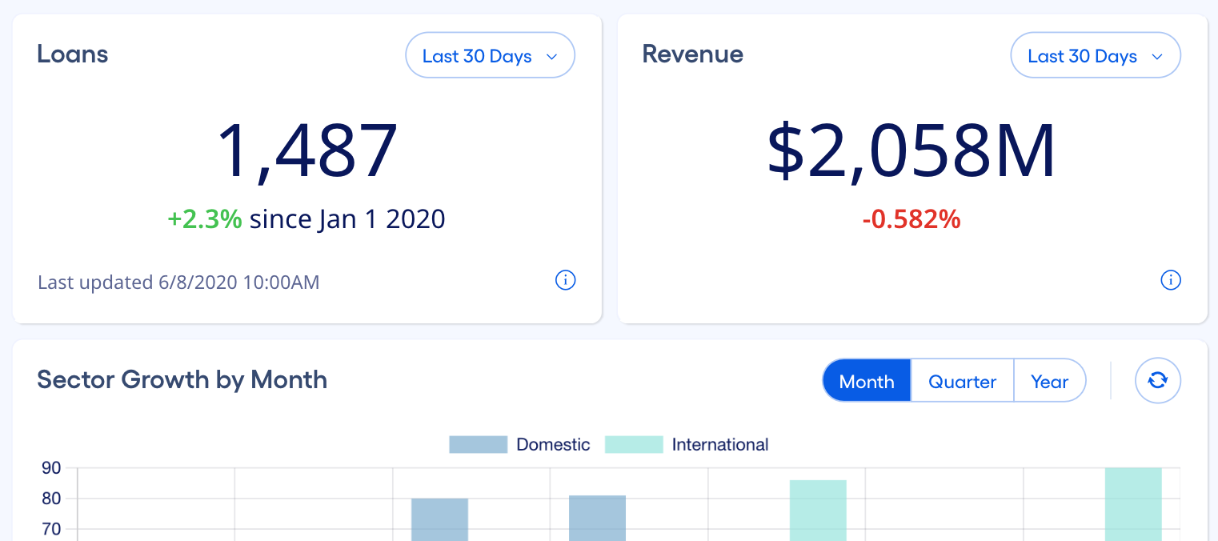The width and height of the screenshot is (1218, 541).
Task: Expand the Revenue date range selector
Action: pos(1095,55)
